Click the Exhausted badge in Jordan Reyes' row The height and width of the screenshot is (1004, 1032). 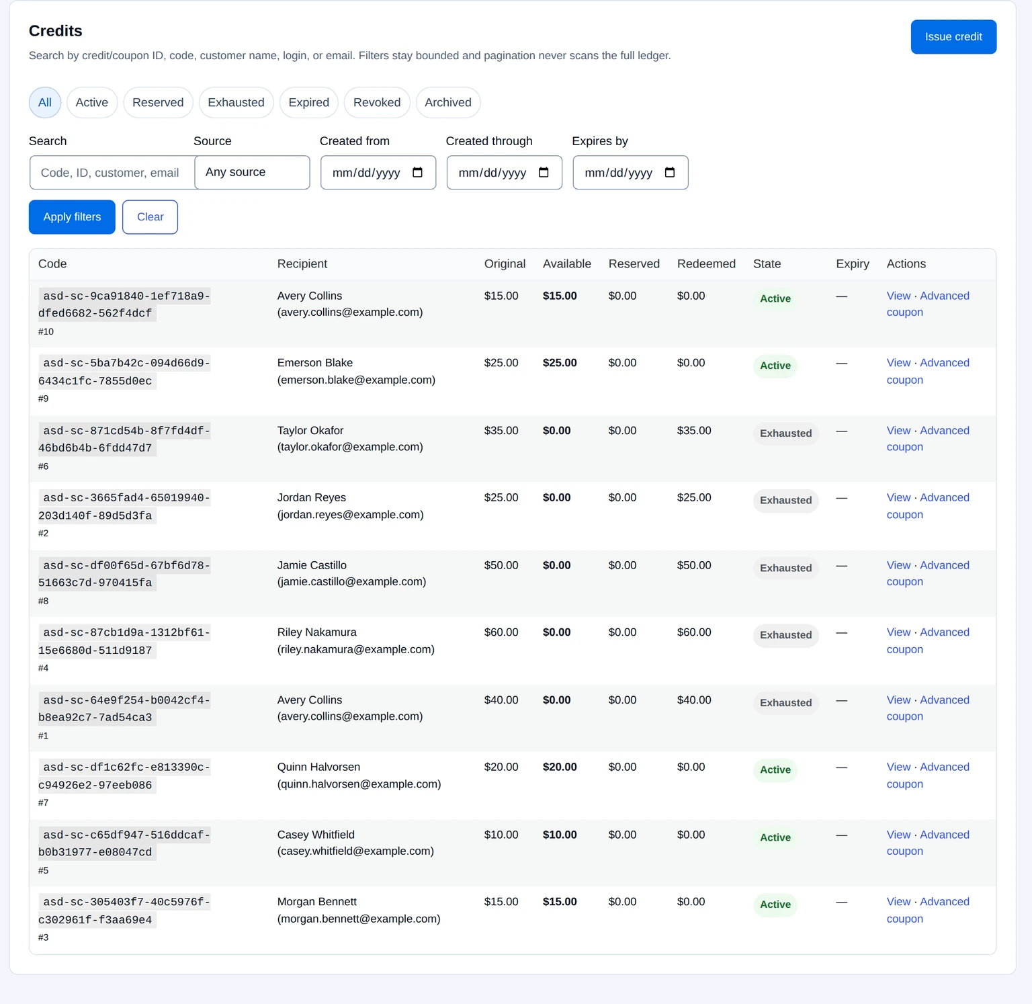click(786, 501)
